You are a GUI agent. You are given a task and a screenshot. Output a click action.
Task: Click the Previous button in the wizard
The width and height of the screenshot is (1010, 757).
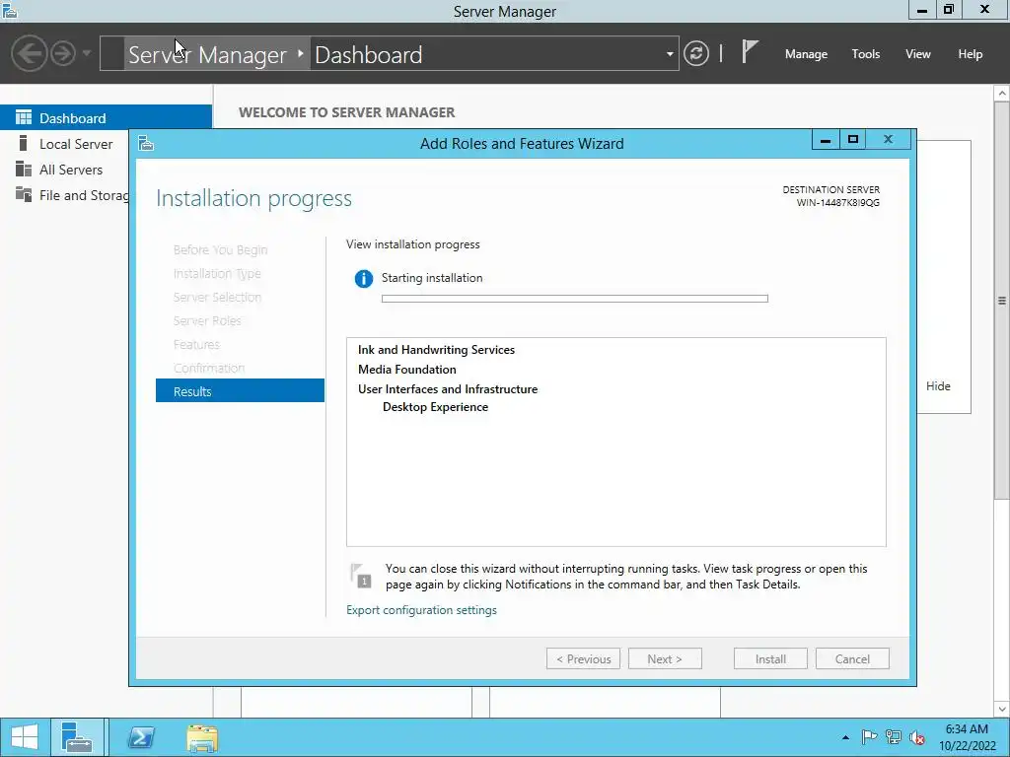pyautogui.click(x=583, y=658)
